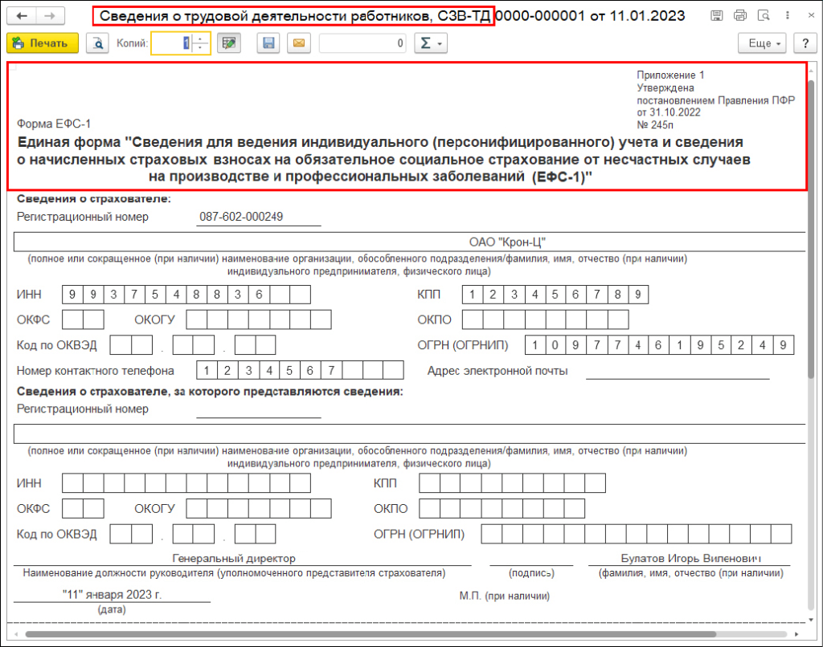Image resolution: width=823 pixels, height=647 pixels.
Task: Open the Еще menu
Action: pyautogui.click(x=765, y=43)
